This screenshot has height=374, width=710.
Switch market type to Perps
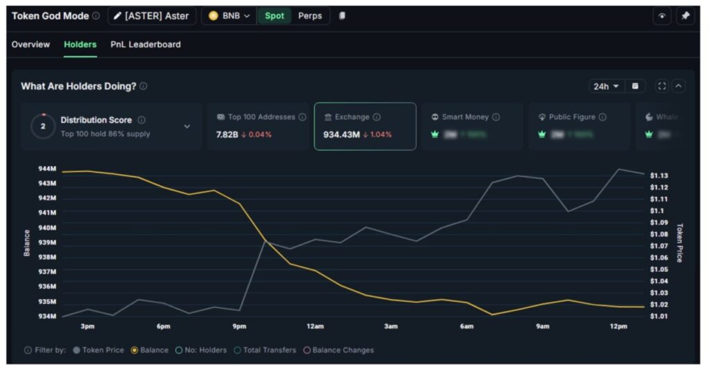click(x=310, y=16)
